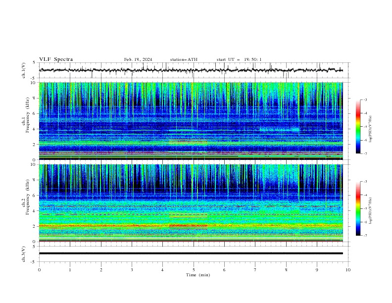Click the ch.2 'Frequency (kHz)' axis label
The height and width of the screenshot is (303, 392).
coord(27,197)
